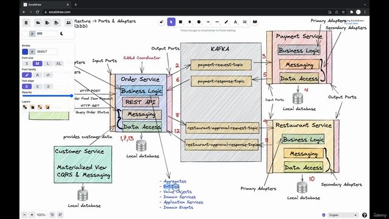Click the stroke hex field 364fc7
Image resolution: width=389 pixels, height=219 pixels.
click(x=46, y=51)
